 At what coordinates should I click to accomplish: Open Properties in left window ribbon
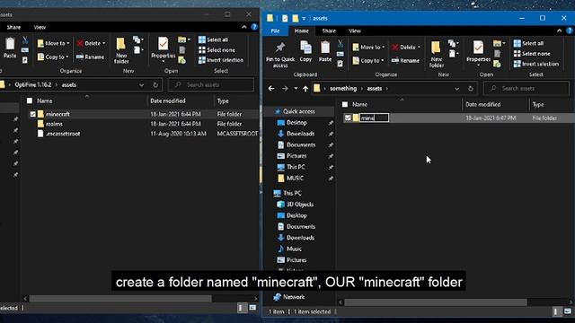coord(164,49)
